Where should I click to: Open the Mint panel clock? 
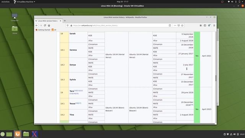[242, 134]
